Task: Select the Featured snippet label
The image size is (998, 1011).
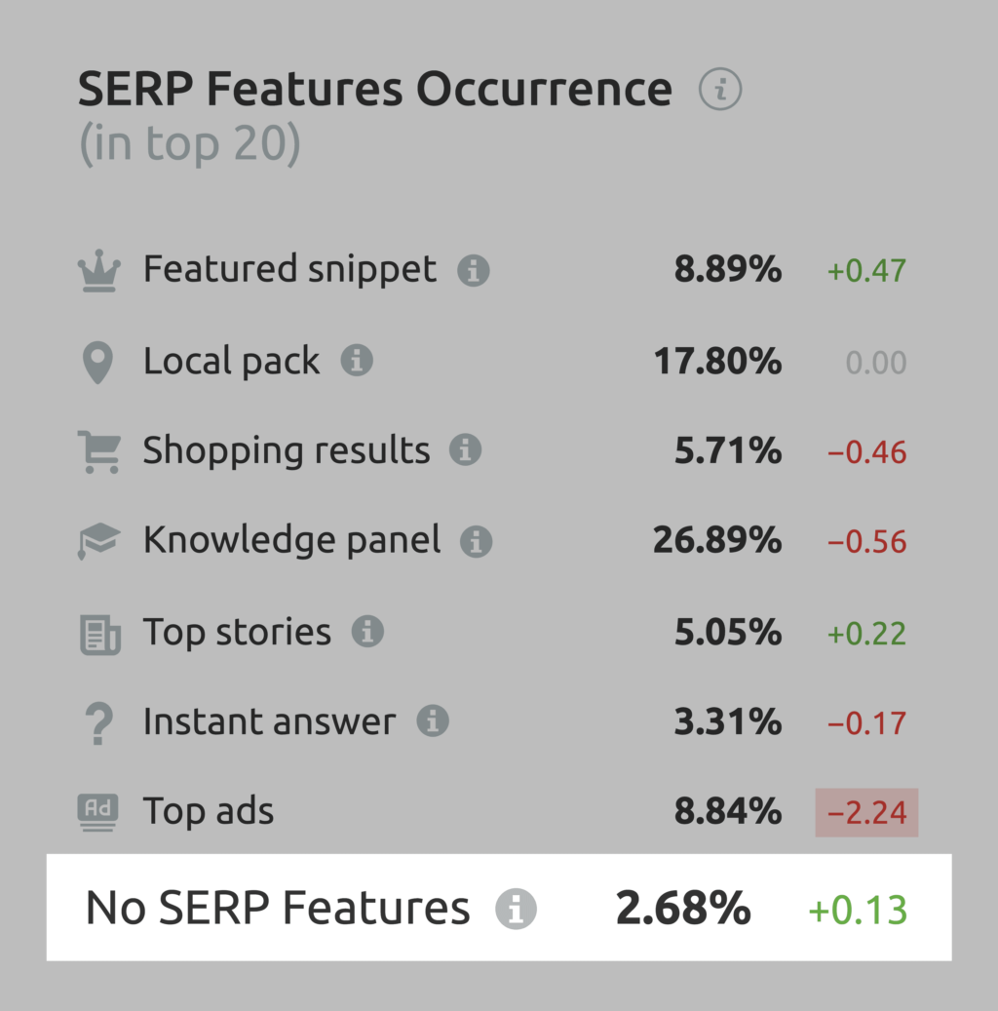Action: [289, 269]
